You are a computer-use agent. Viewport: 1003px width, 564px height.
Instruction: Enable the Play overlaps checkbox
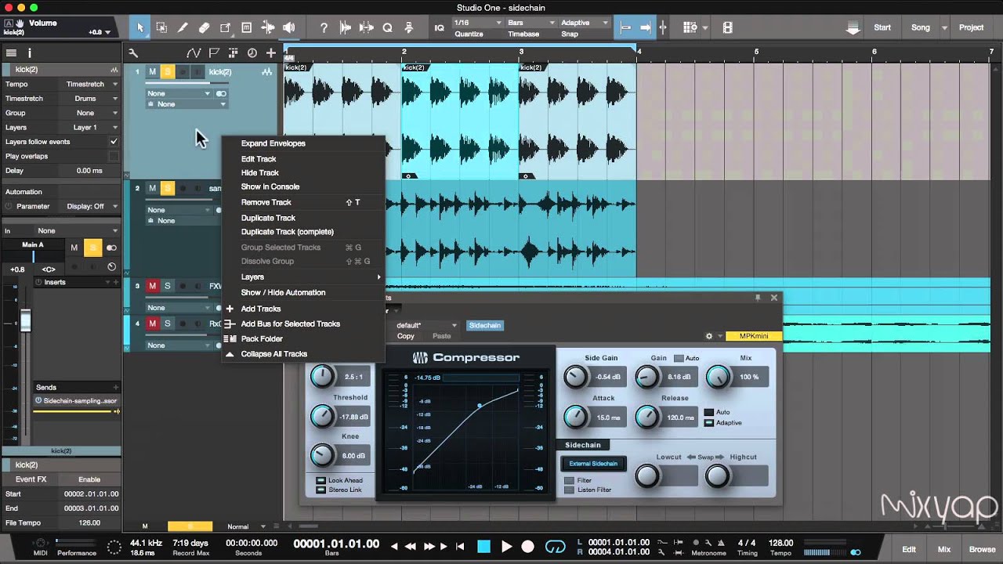tap(114, 156)
